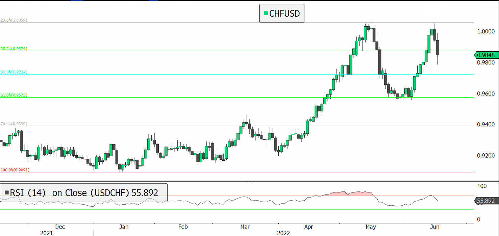Screen dimensions: 499x236
Task: Select the 76.4% (0.9390) Fibonacci label
Action: (x=14, y=124)
